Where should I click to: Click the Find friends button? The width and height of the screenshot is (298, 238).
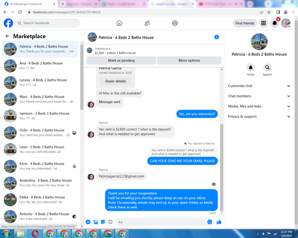[245, 23]
